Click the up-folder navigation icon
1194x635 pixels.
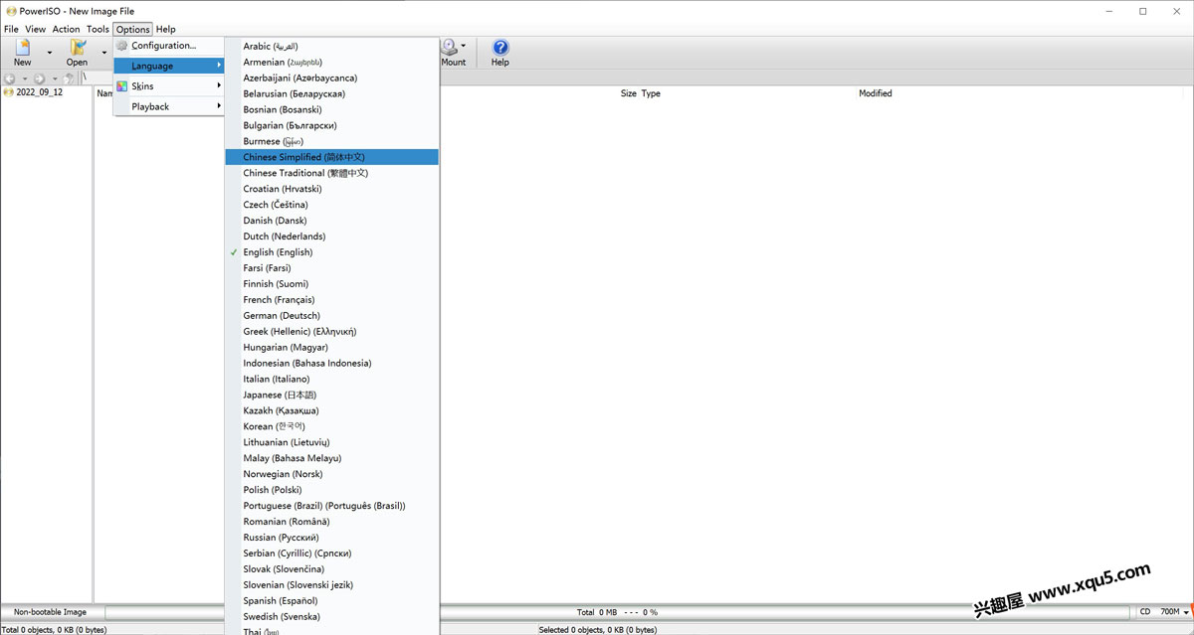[69, 79]
